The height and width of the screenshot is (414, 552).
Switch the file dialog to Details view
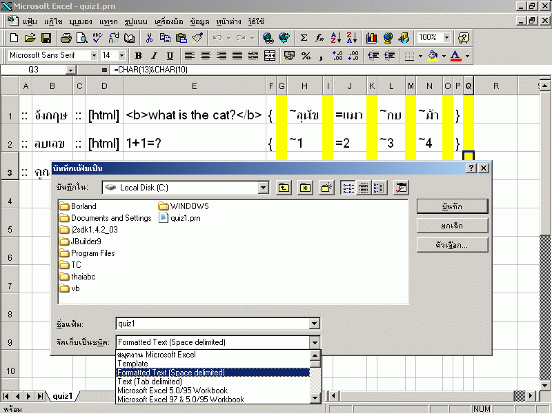[364, 188]
